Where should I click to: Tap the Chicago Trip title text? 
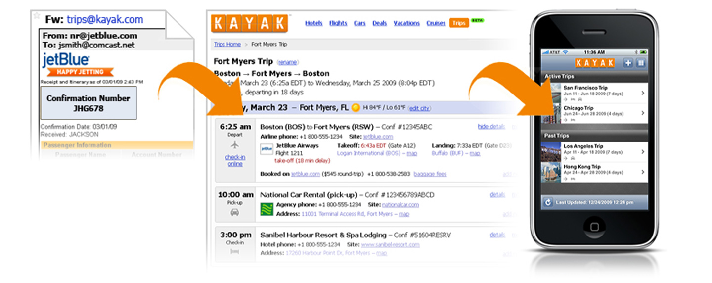(578, 108)
